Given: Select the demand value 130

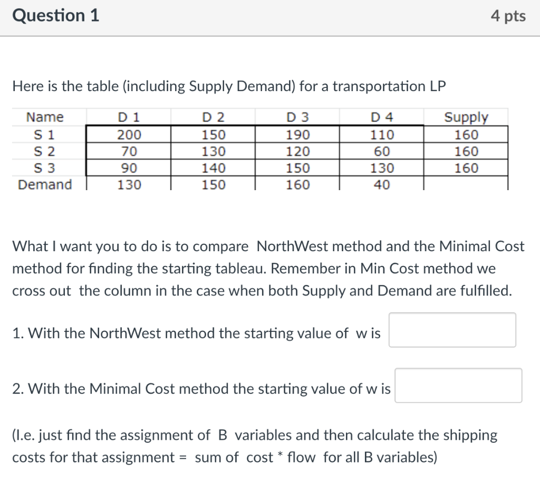Looking at the screenshot, I should pyautogui.click(x=128, y=184).
